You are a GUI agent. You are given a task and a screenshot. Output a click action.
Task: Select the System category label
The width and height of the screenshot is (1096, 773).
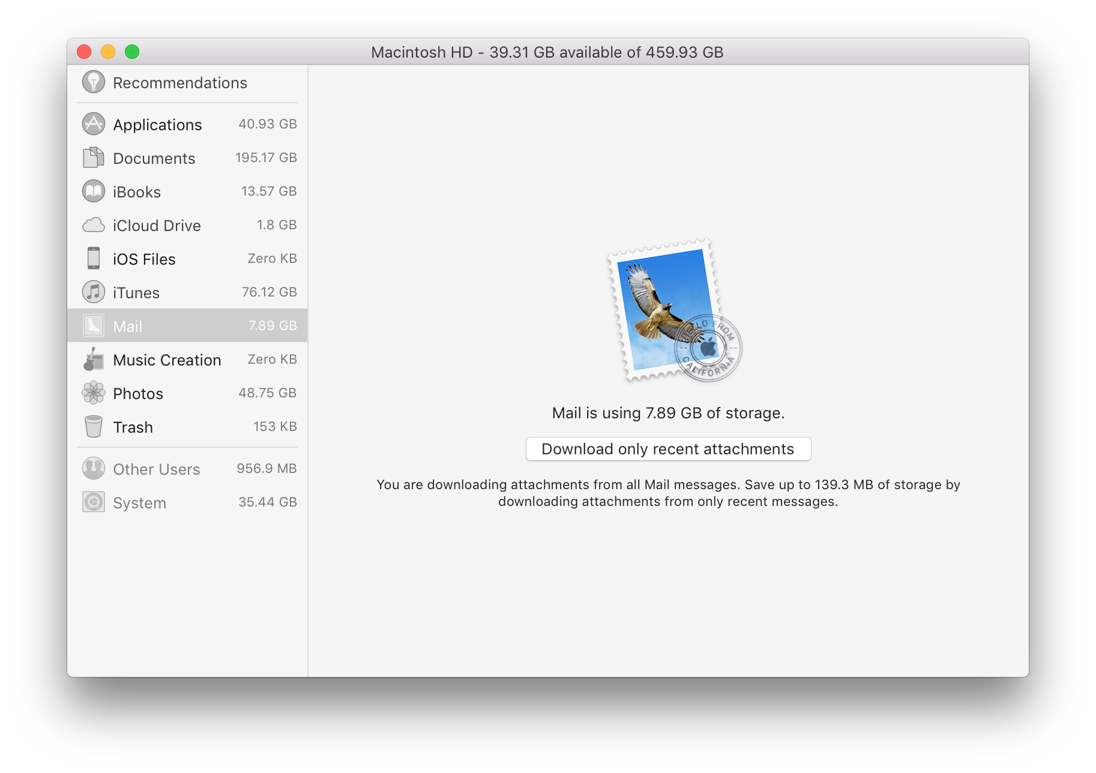140,503
